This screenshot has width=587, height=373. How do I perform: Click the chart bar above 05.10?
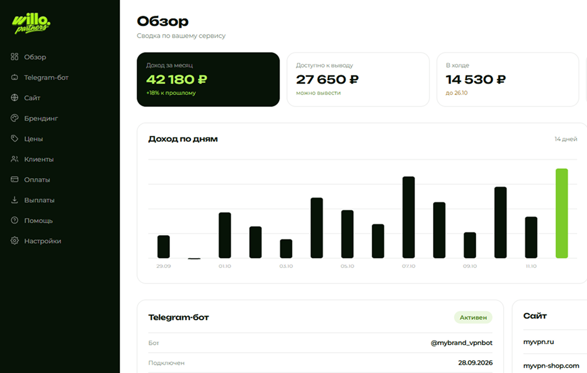[347, 234]
